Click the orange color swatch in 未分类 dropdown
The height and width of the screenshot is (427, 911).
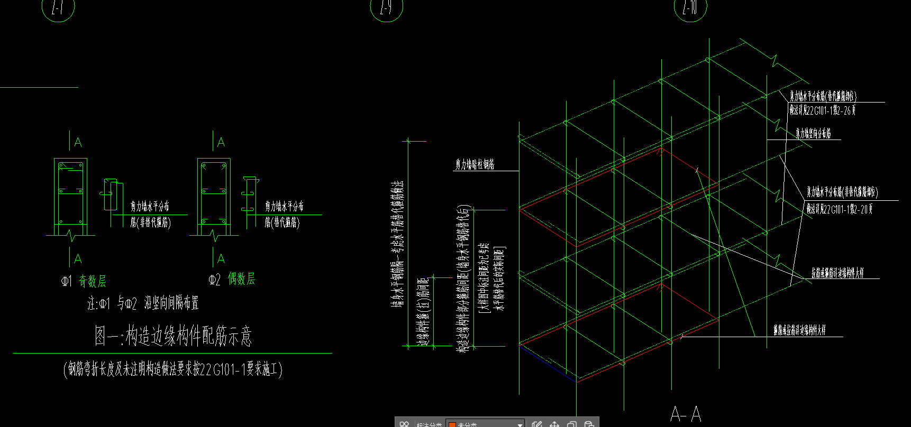click(x=452, y=424)
